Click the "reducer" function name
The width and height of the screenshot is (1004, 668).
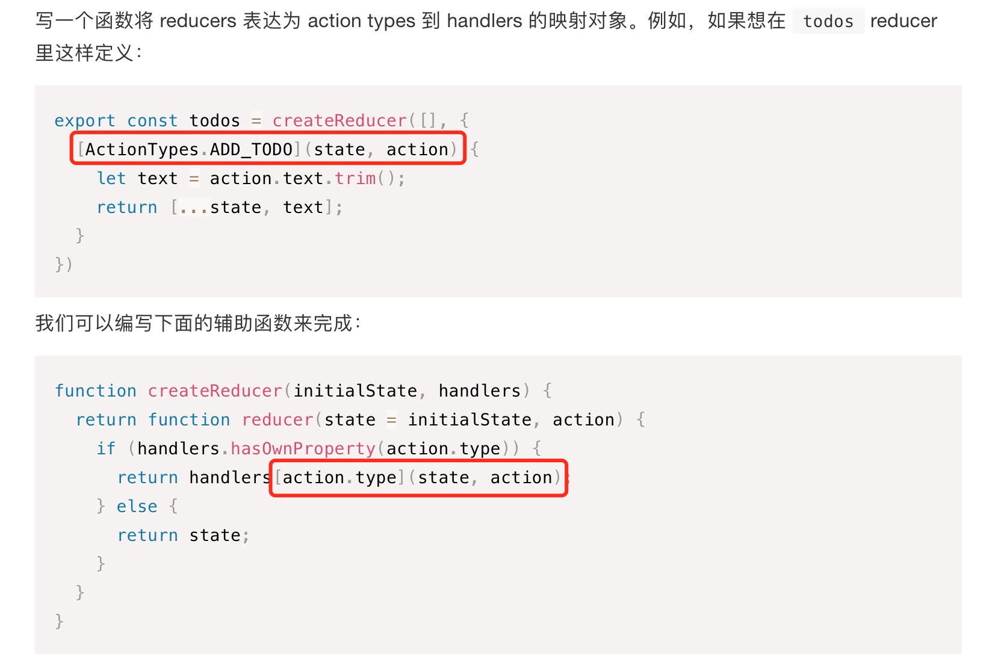tap(277, 420)
